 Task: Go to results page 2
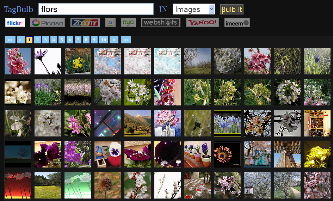point(37,40)
